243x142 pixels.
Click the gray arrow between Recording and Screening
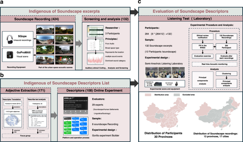[79, 43]
